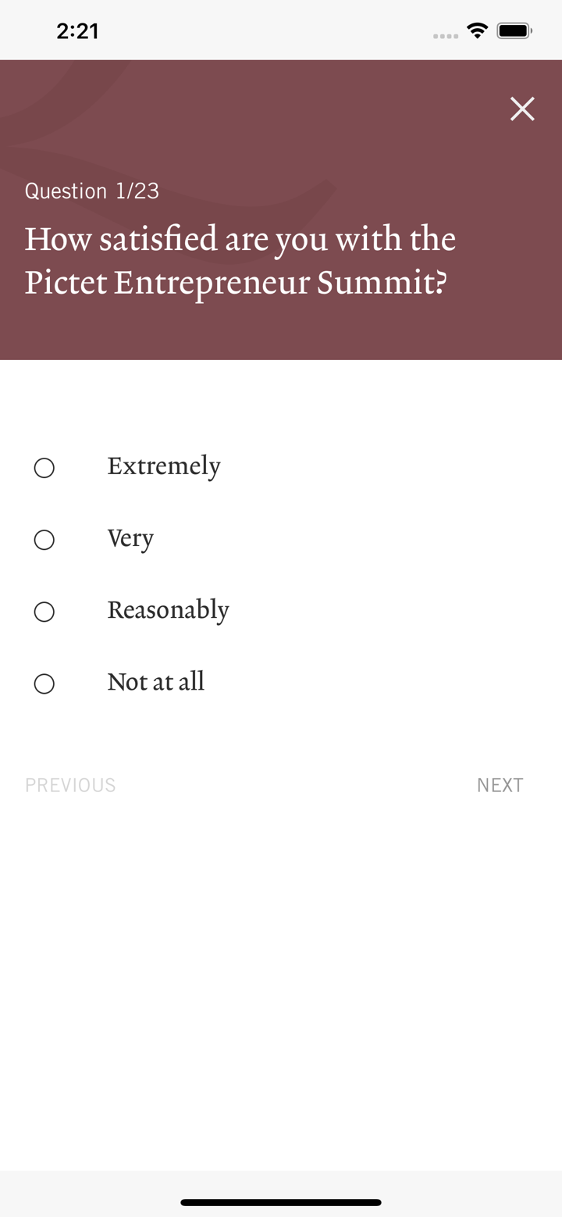The image size is (562, 1217).
Task: Tap the battery icon in status bar
Action: (x=514, y=31)
